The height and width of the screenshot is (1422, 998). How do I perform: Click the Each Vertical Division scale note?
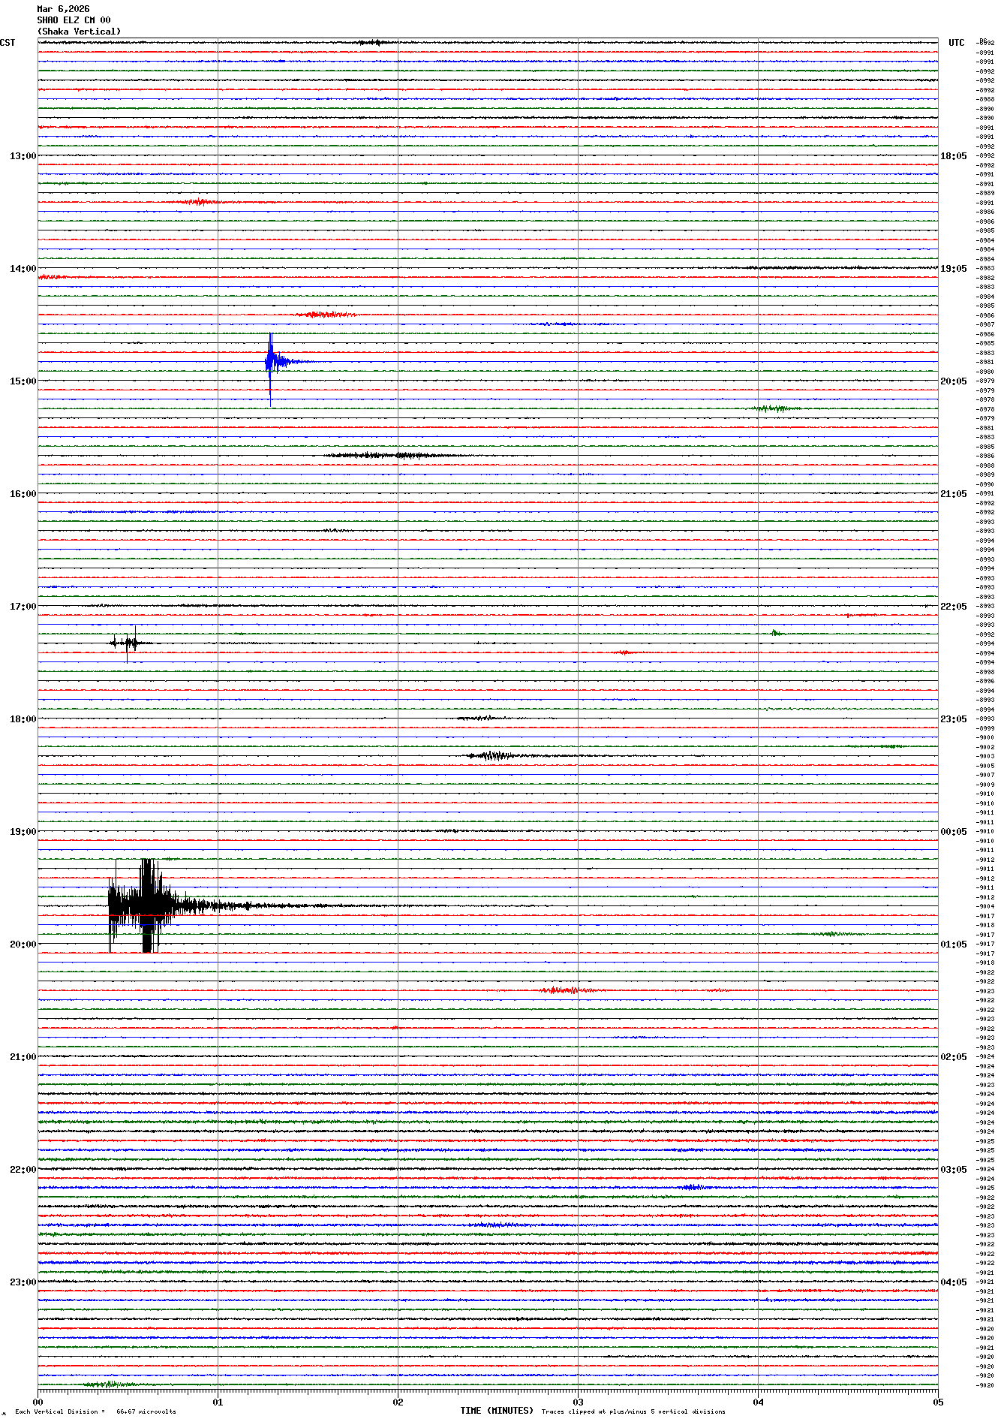(95, 1411)
